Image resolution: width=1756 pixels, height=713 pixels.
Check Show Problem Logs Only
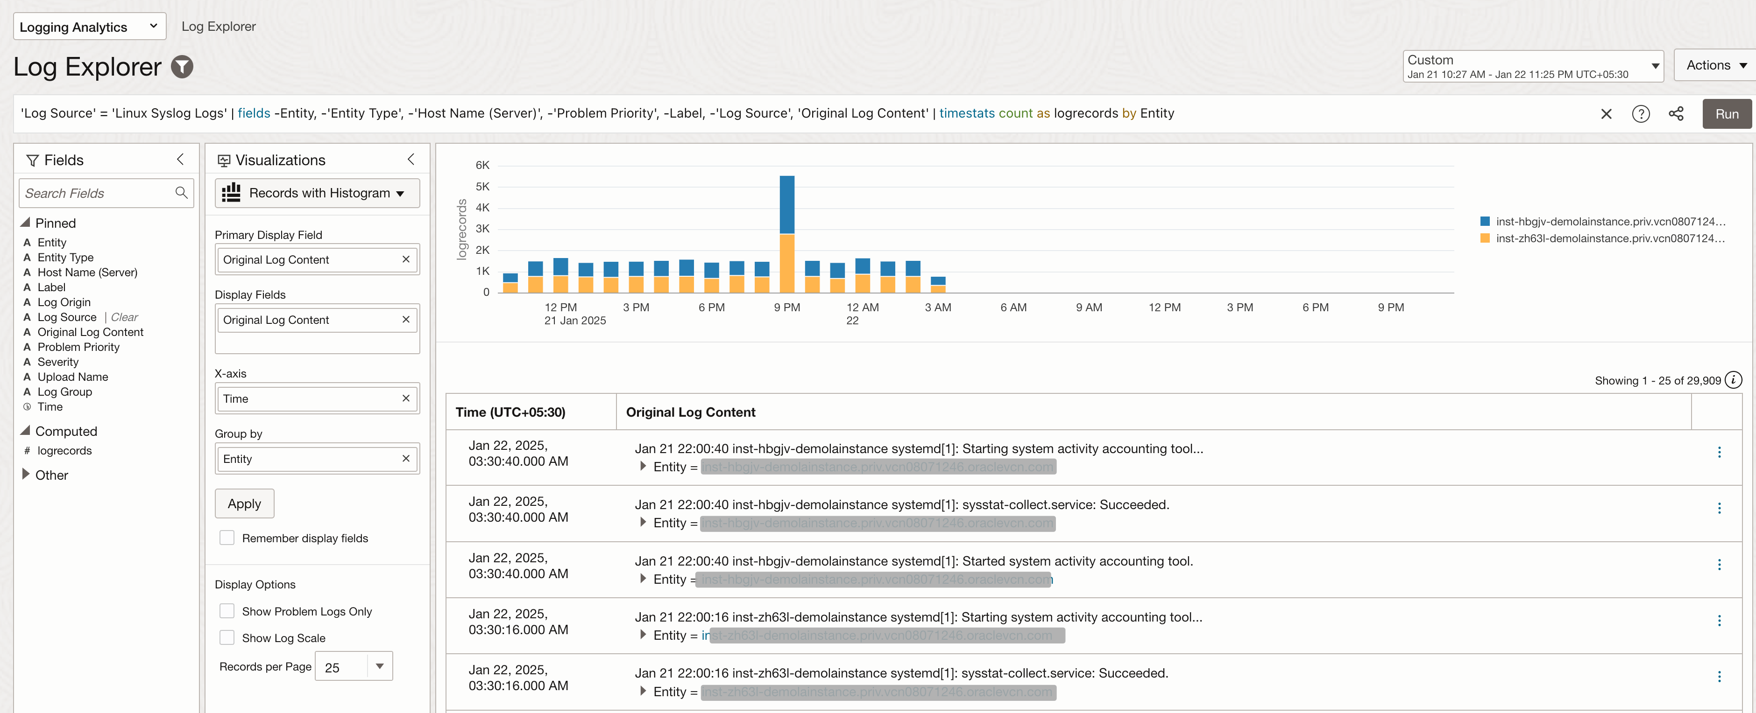point(227,611)
